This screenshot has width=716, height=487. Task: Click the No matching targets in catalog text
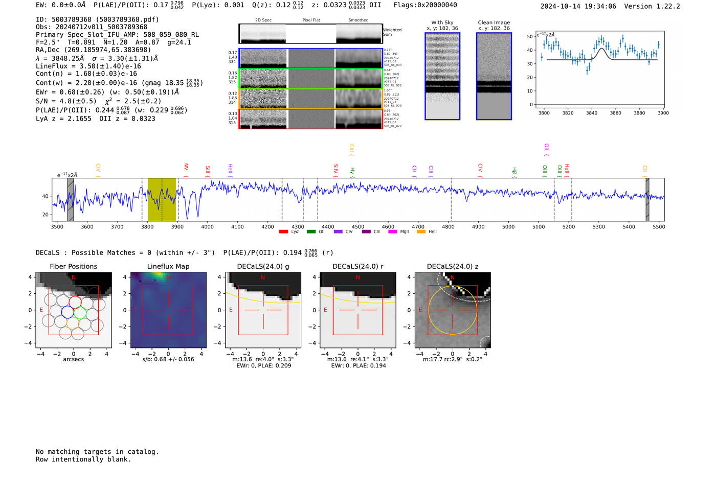(x=97, y=452)
